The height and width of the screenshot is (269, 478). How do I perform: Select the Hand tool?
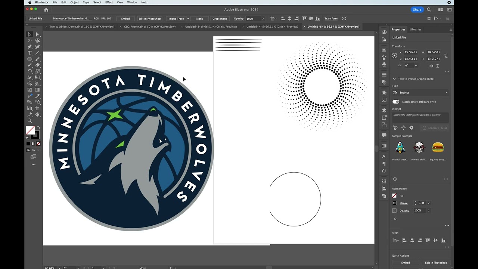coord(37,114)
